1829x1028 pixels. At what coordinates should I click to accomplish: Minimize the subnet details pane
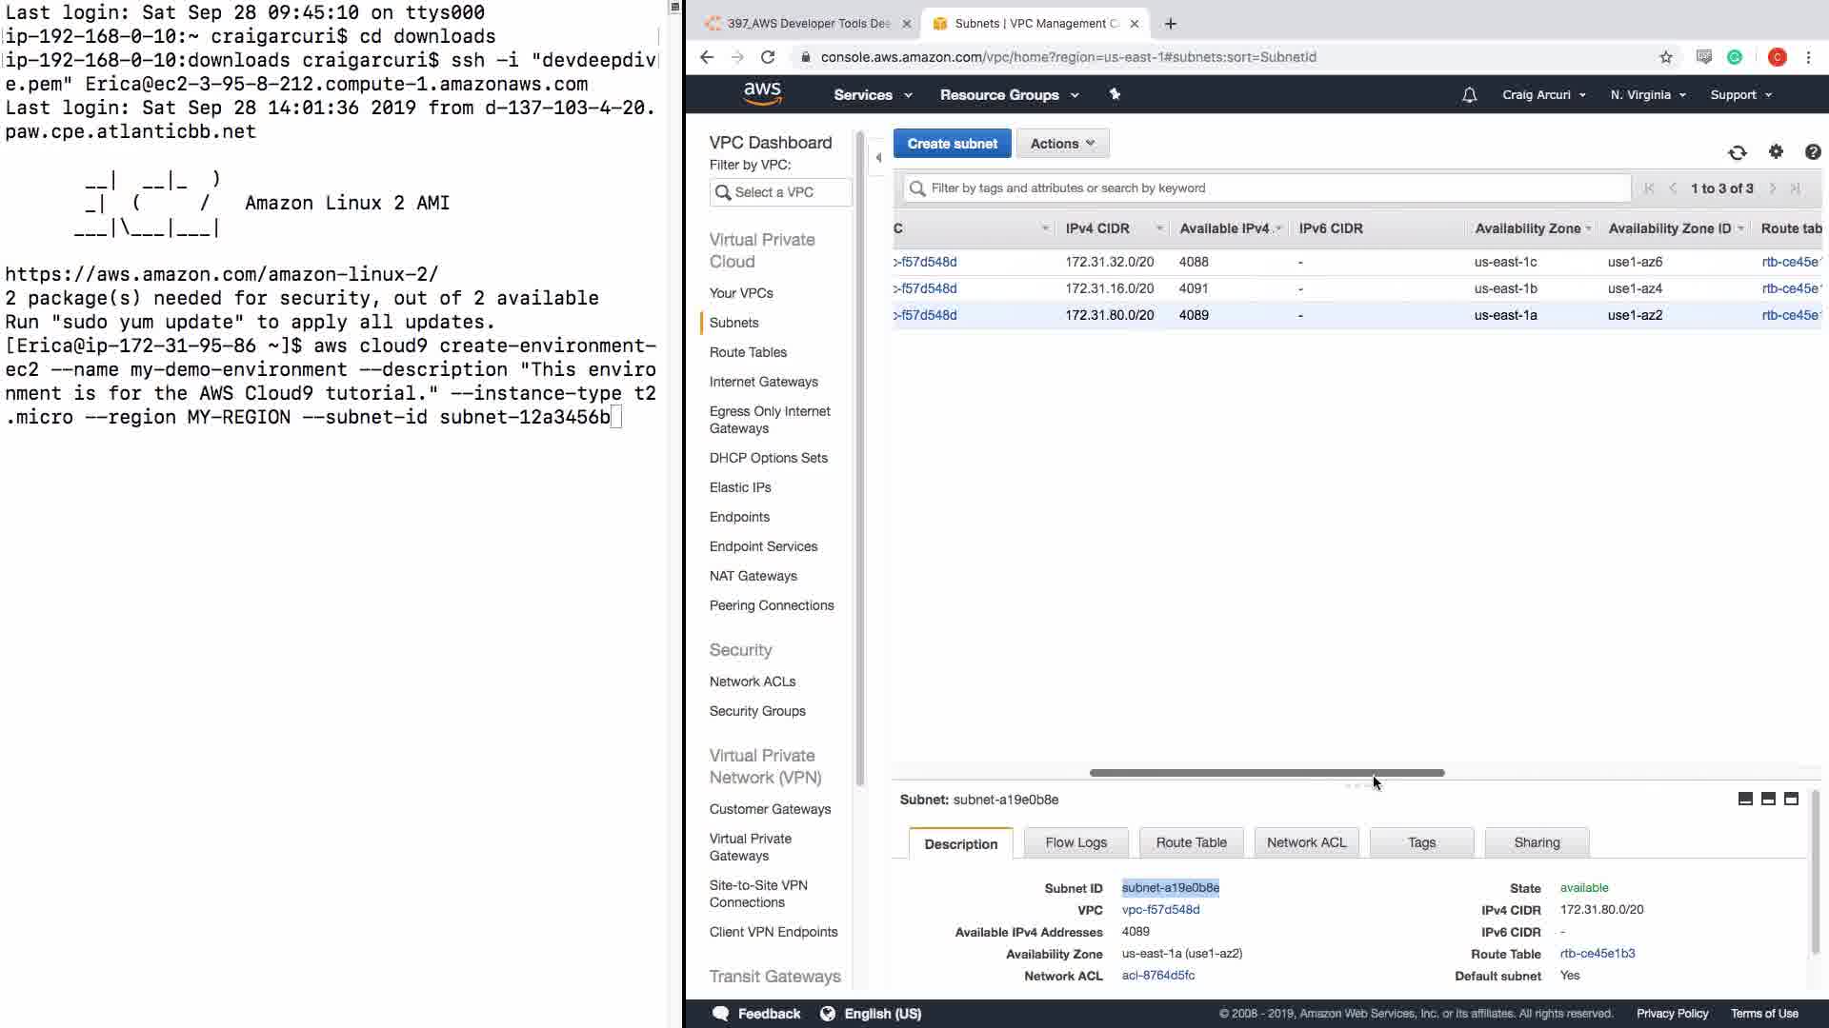click(1745, 799)
